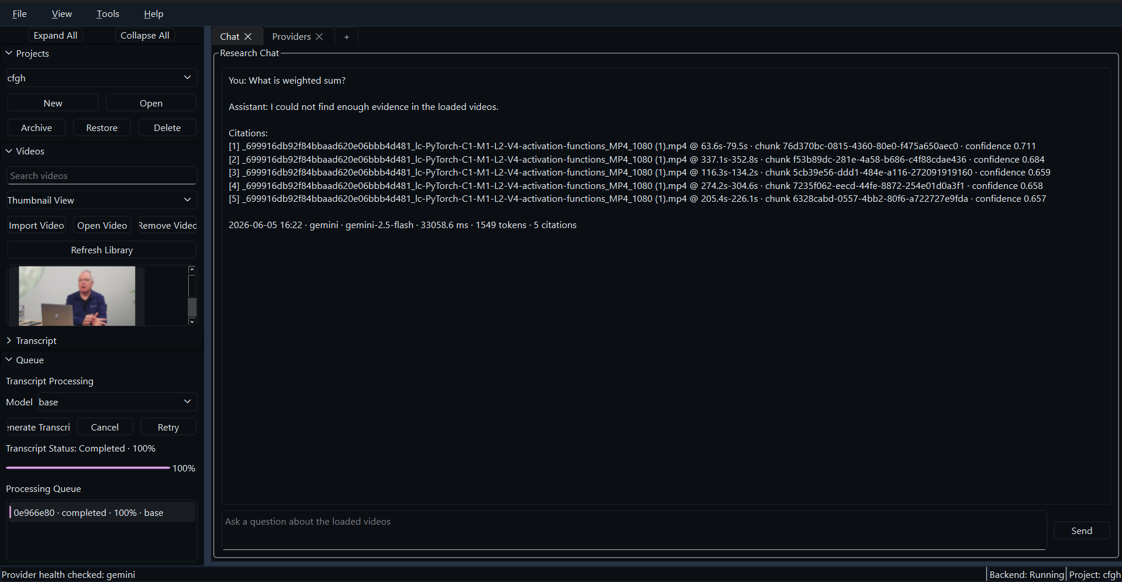Select queue item 0e966e80 completed

(101, 512)
